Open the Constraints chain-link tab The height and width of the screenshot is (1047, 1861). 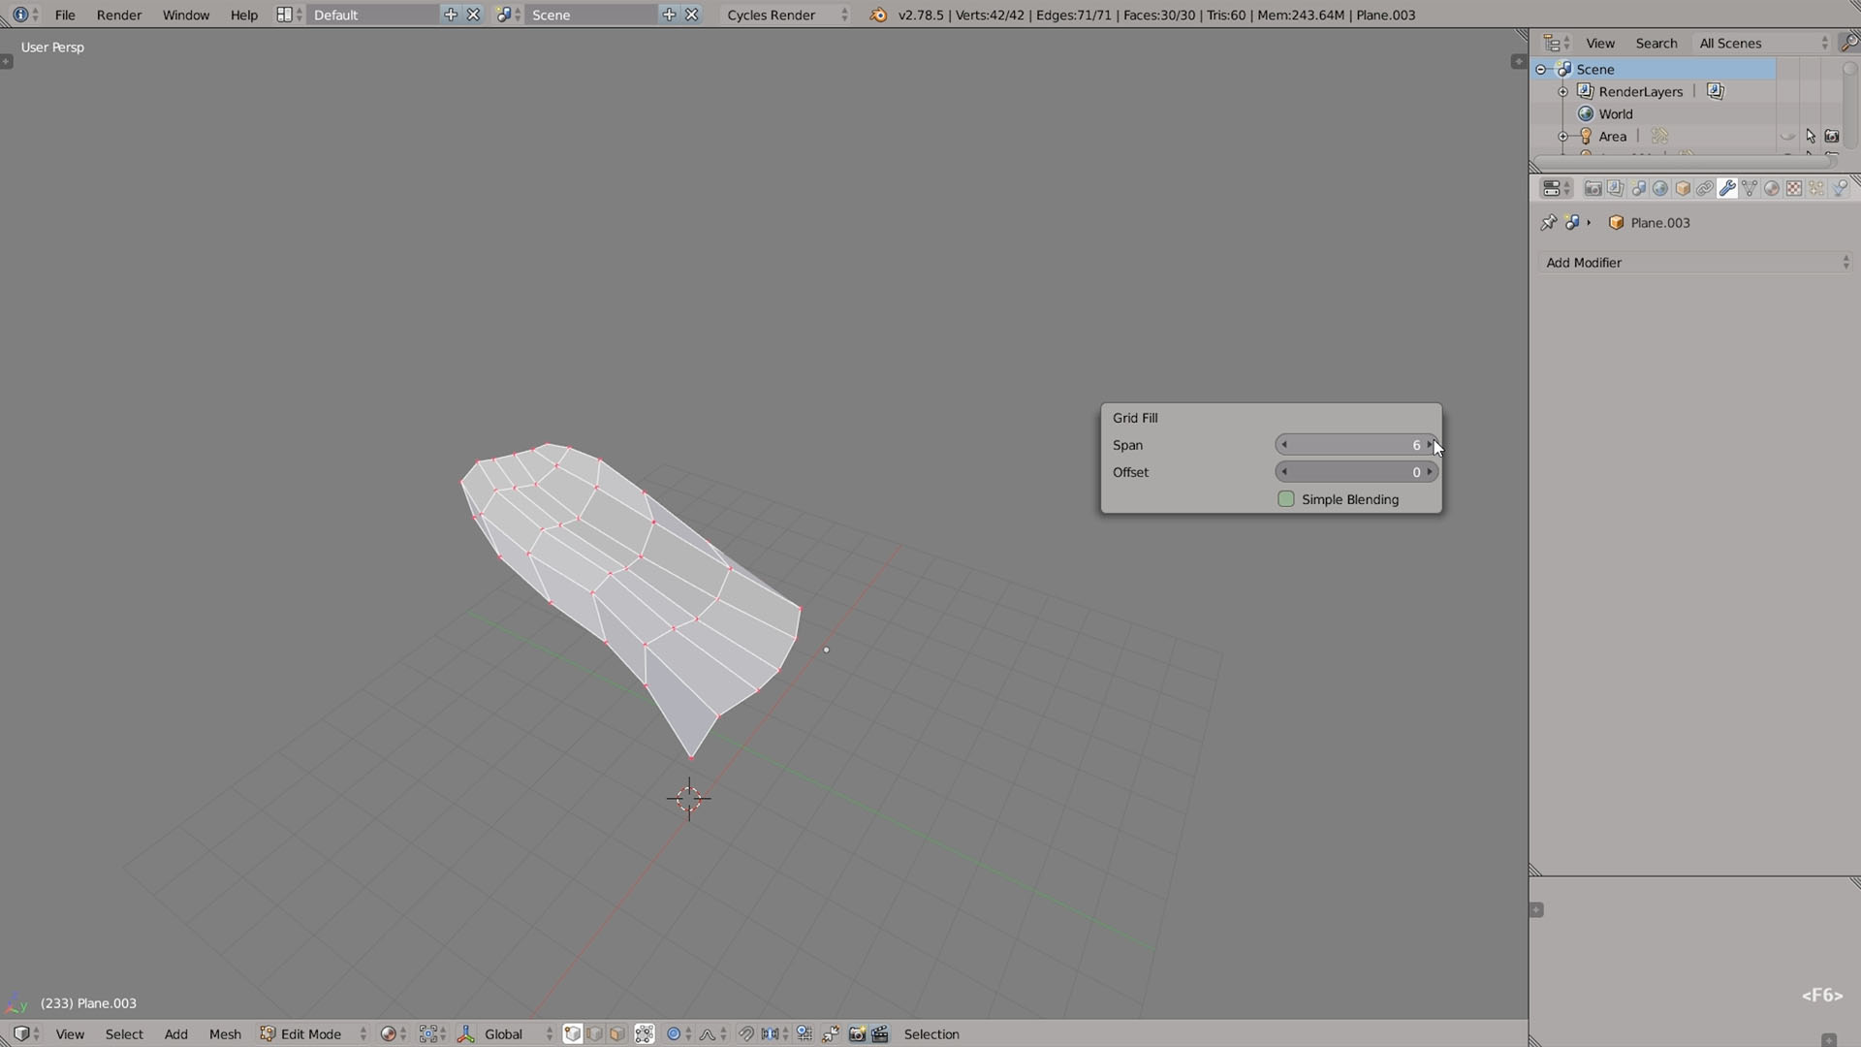pyautogui.click(x=1705, y=189)
